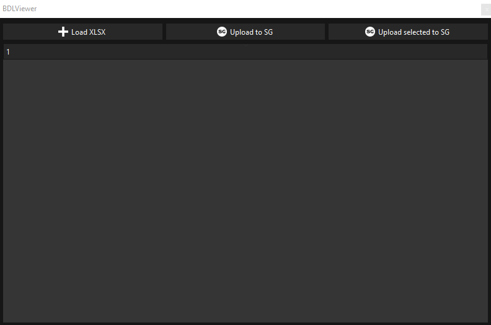Click the empty title bar area beside BDLViewer
This screenshot has height=325, width=491.
click(248, 9)
